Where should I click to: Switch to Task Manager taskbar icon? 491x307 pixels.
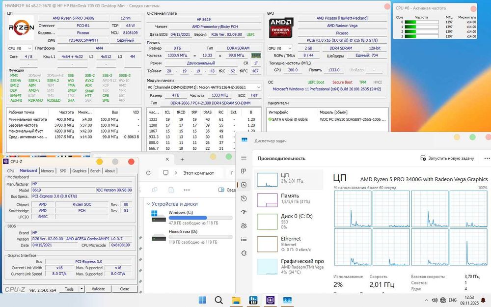(287, 300)
